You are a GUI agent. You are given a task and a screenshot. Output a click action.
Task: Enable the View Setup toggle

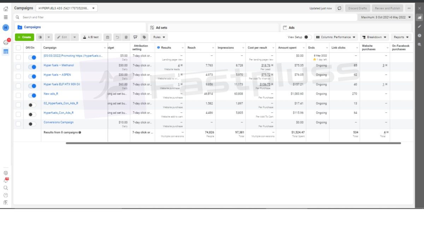[x=308, y=37]
